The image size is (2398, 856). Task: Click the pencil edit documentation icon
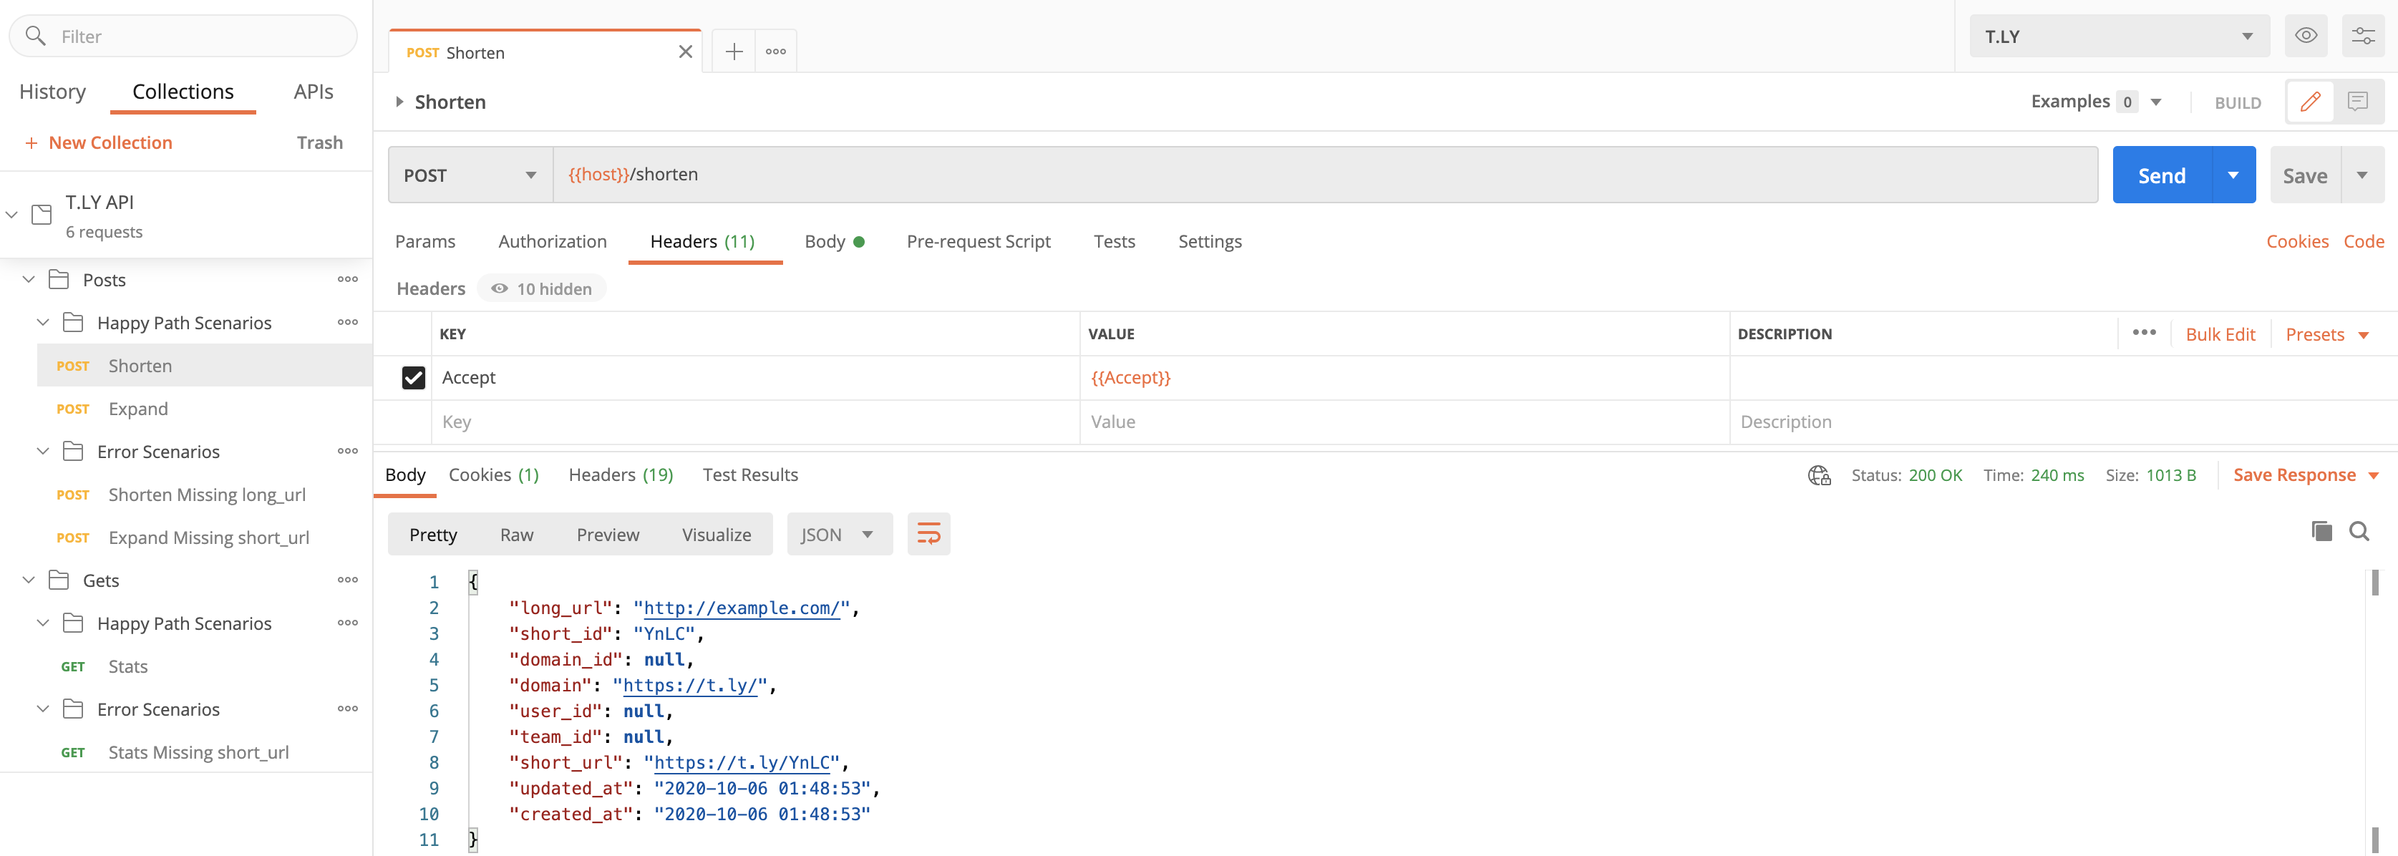coord(2309,102)
